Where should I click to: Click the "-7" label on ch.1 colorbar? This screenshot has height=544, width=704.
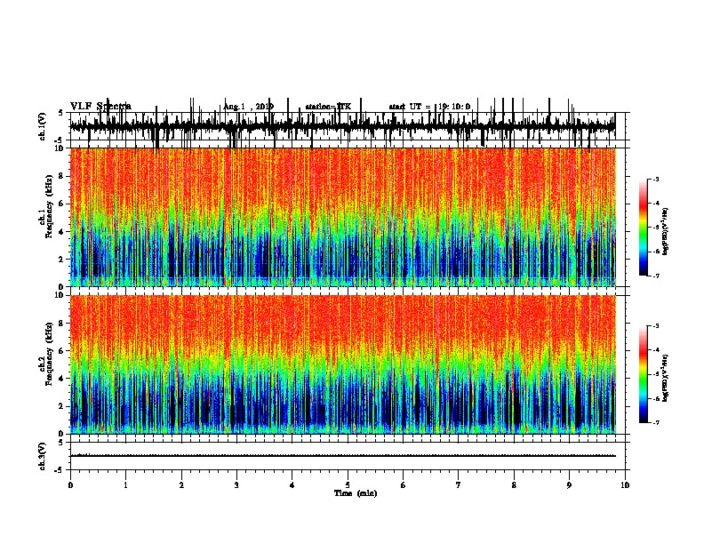point(655,276)
